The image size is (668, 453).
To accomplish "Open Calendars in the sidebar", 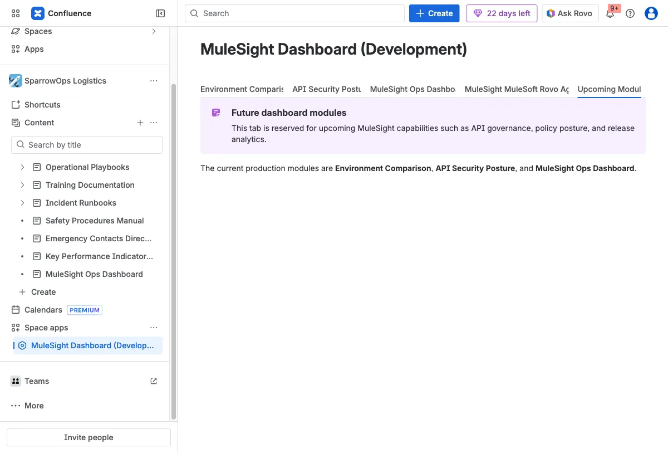I will click(43, 310).
